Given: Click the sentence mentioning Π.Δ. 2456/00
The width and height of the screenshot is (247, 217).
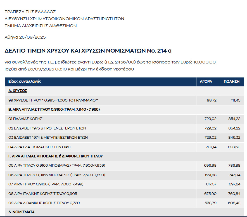Looking at the screenshot, I should point(110,62).
